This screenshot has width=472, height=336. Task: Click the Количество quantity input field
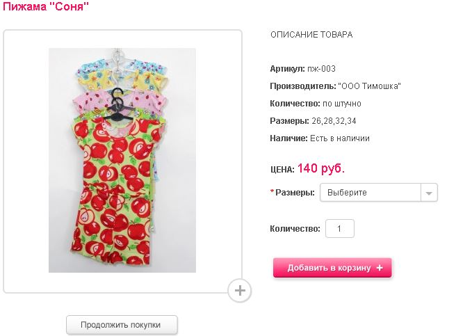point(340,228)
